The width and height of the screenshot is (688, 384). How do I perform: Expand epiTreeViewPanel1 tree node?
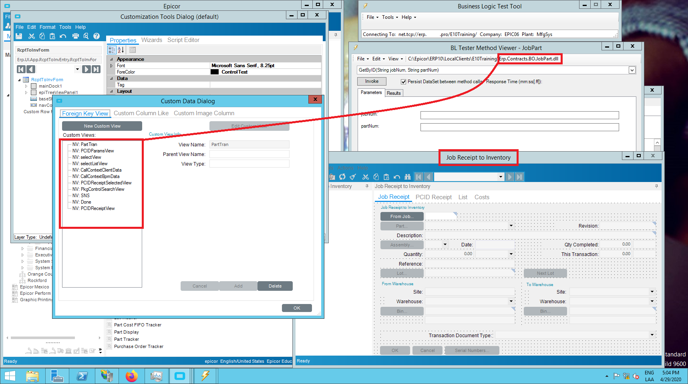click(x=26, y=92)
